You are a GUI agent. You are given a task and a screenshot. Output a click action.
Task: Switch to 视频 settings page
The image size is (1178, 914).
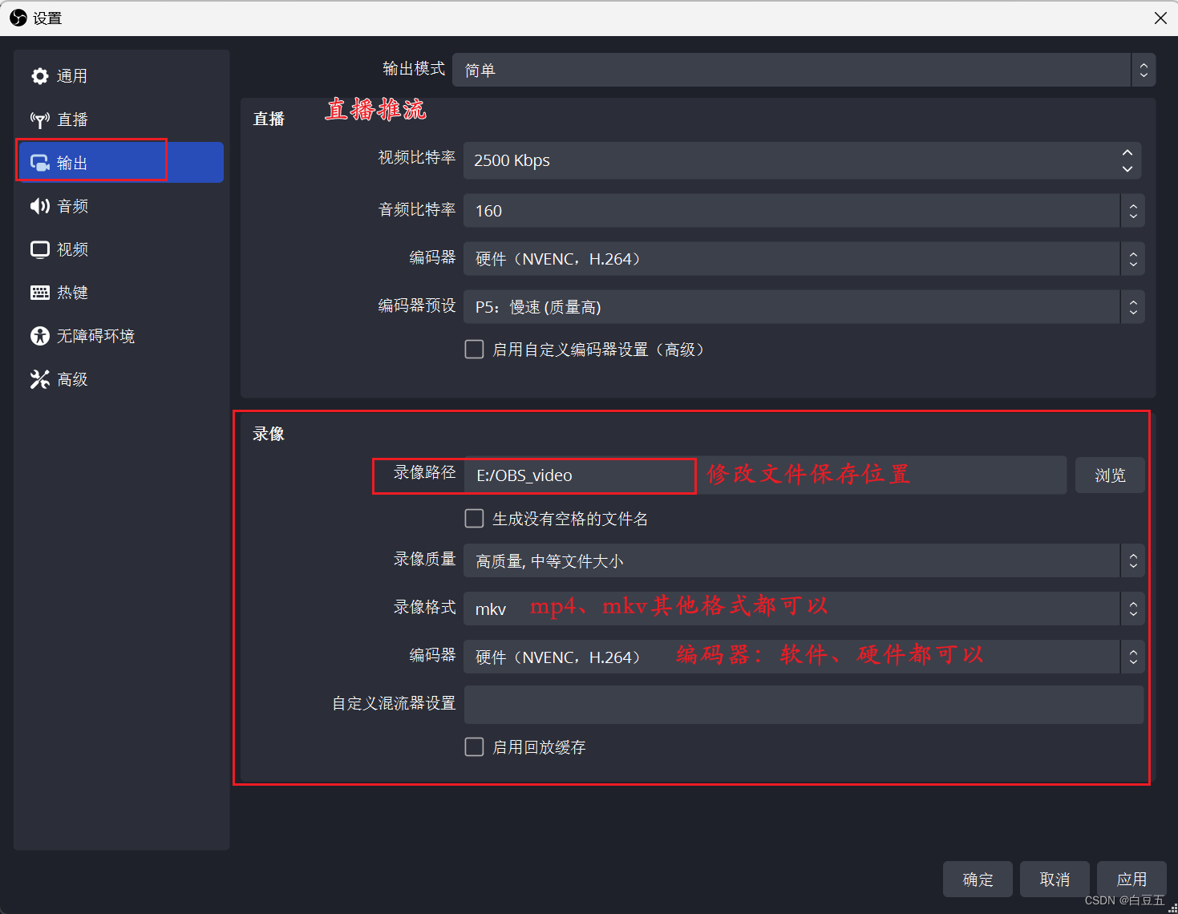tap(119, 249)
